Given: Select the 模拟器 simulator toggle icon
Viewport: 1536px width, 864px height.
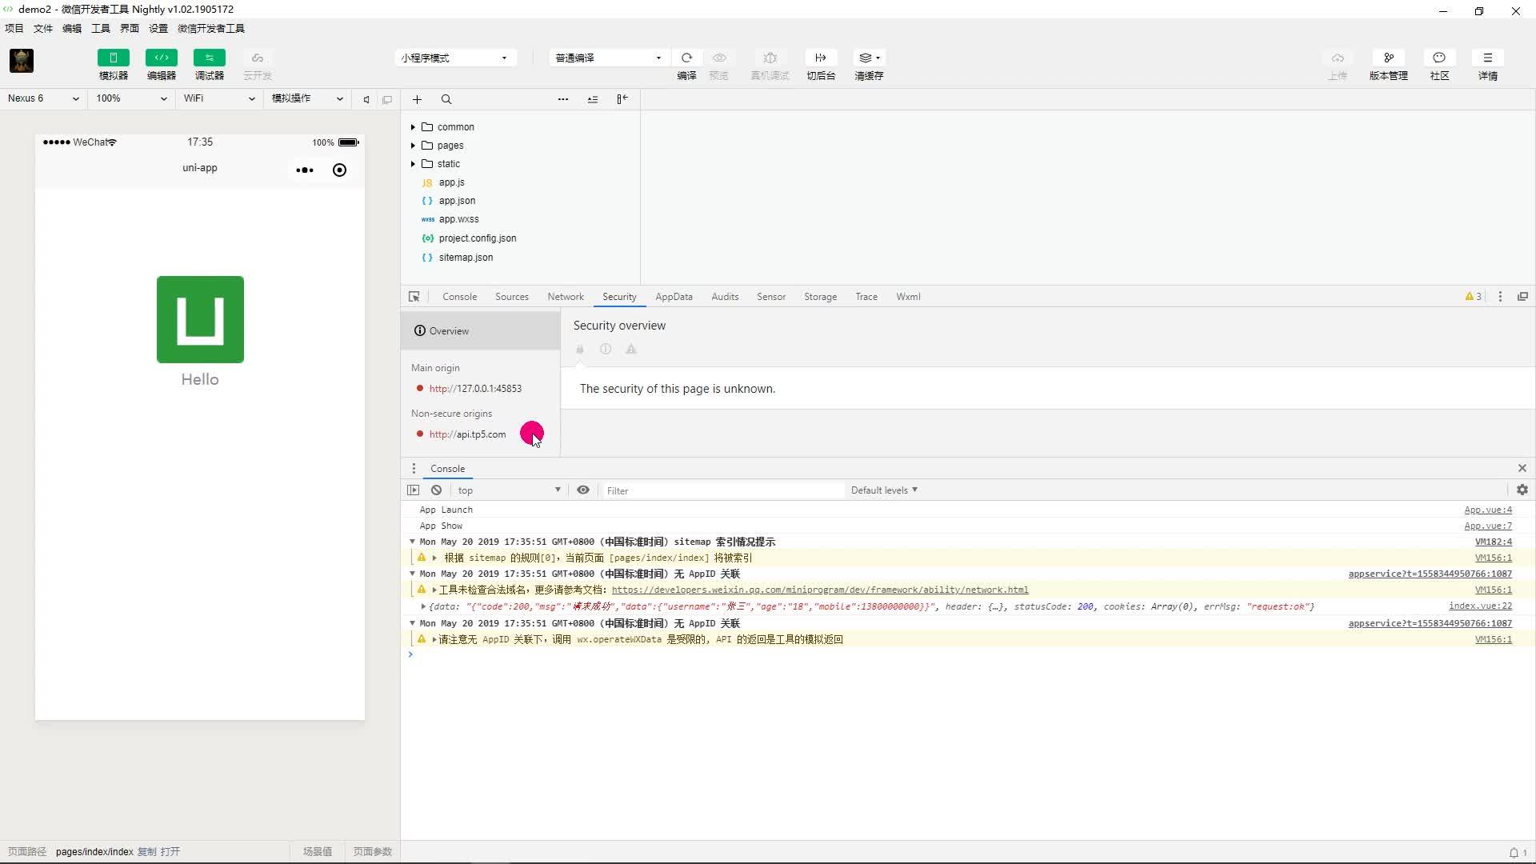Looking at the screenshot, I should coord(113,58).
